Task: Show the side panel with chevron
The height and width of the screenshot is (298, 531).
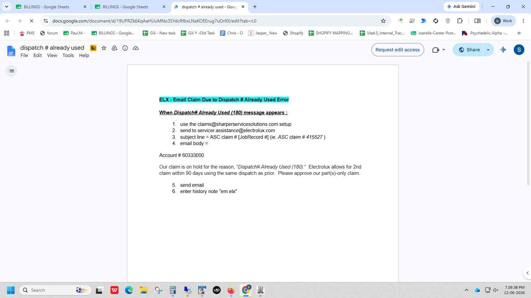Action: coord(527,273)
